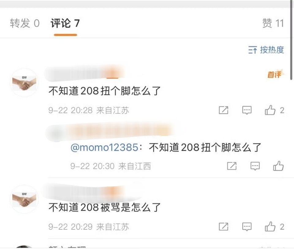Open the handshake avatar of the first commenter

pos(24,83)
